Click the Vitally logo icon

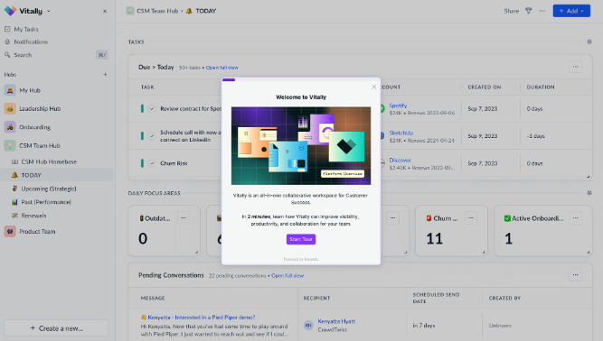10,11
